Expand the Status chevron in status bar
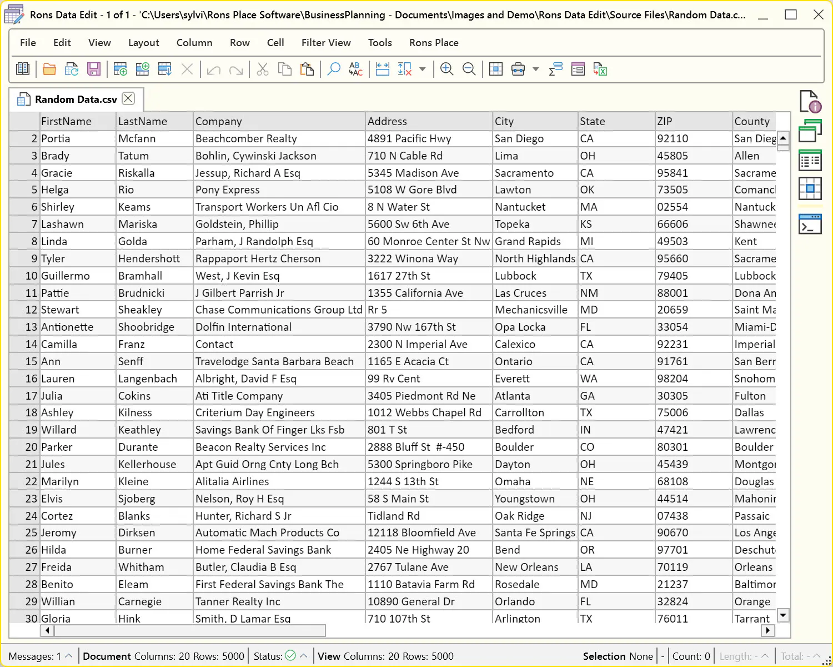 pyautogui.click(x=304, y=656)
